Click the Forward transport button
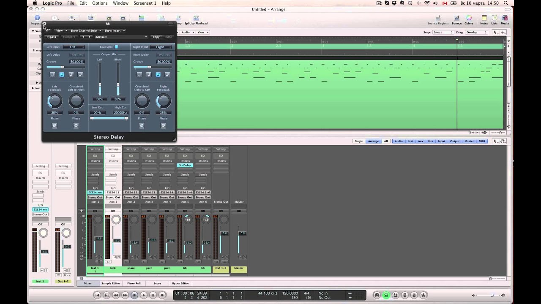 tap(125, 295)
